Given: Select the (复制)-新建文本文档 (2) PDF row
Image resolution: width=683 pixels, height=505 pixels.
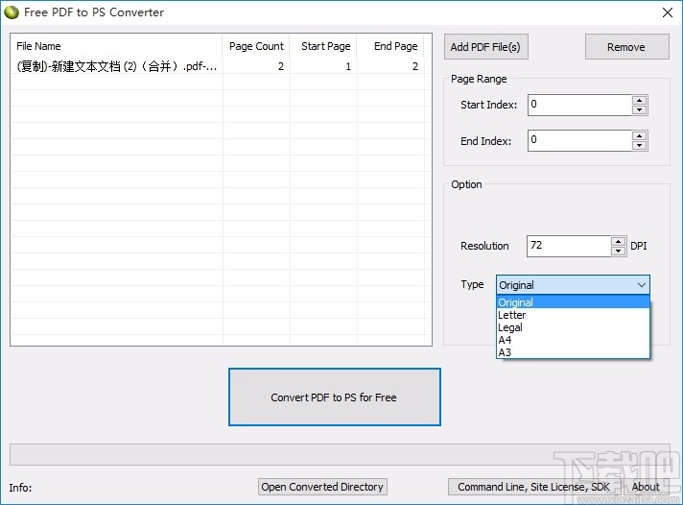Looking at the screenshot, I should pos(218,66).
